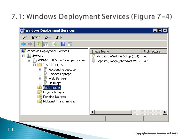The width and height of the screenshot is (186, 139).
Task: Click the Desktops image group icon
Action: (45, 83)
